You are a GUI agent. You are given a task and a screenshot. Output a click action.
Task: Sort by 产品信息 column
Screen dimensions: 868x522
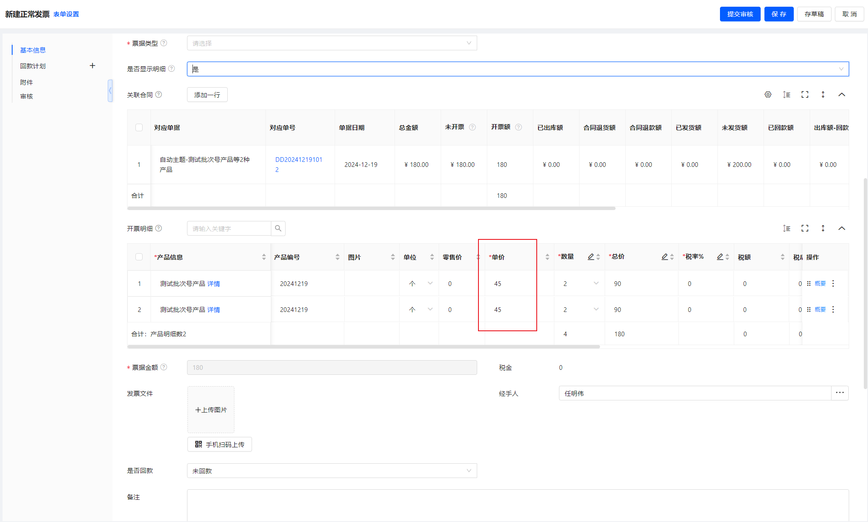tap(264, 257)
